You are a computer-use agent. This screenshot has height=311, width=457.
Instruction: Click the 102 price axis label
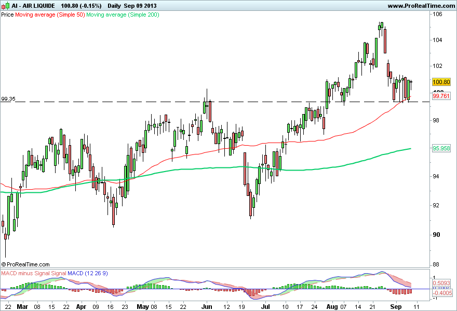(x=437, y=66)
